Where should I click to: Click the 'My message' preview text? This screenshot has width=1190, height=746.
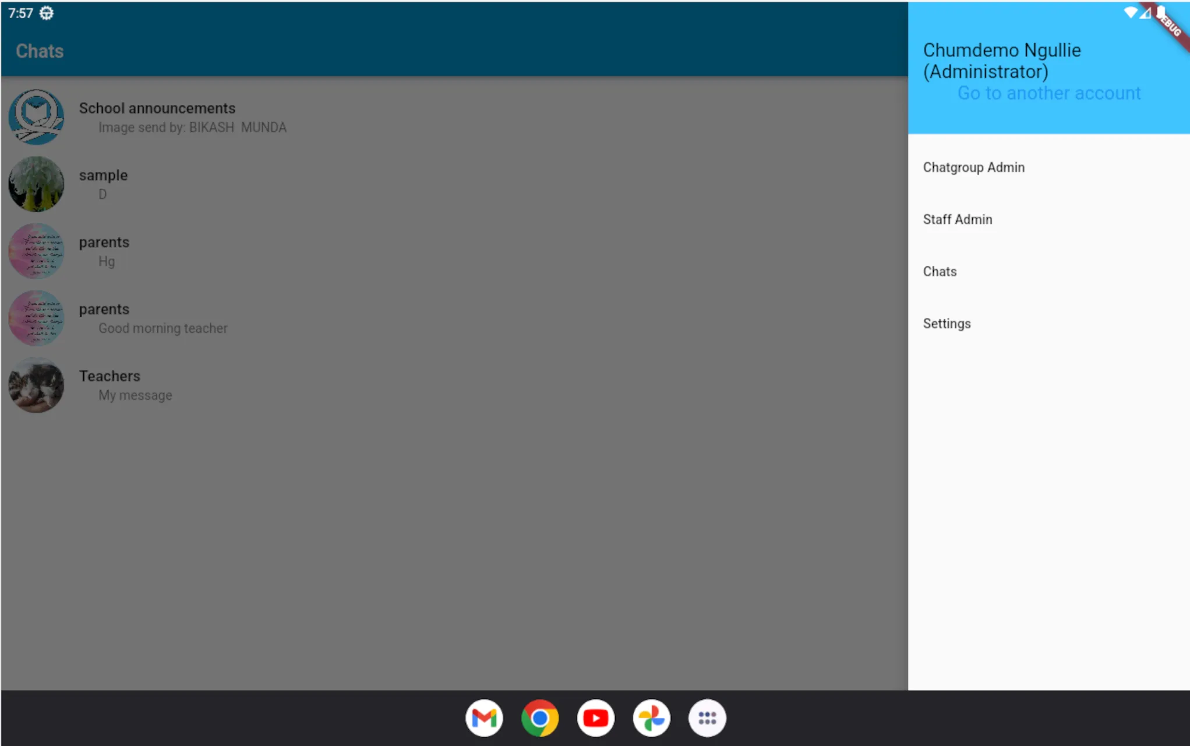[x=135, y=395]
